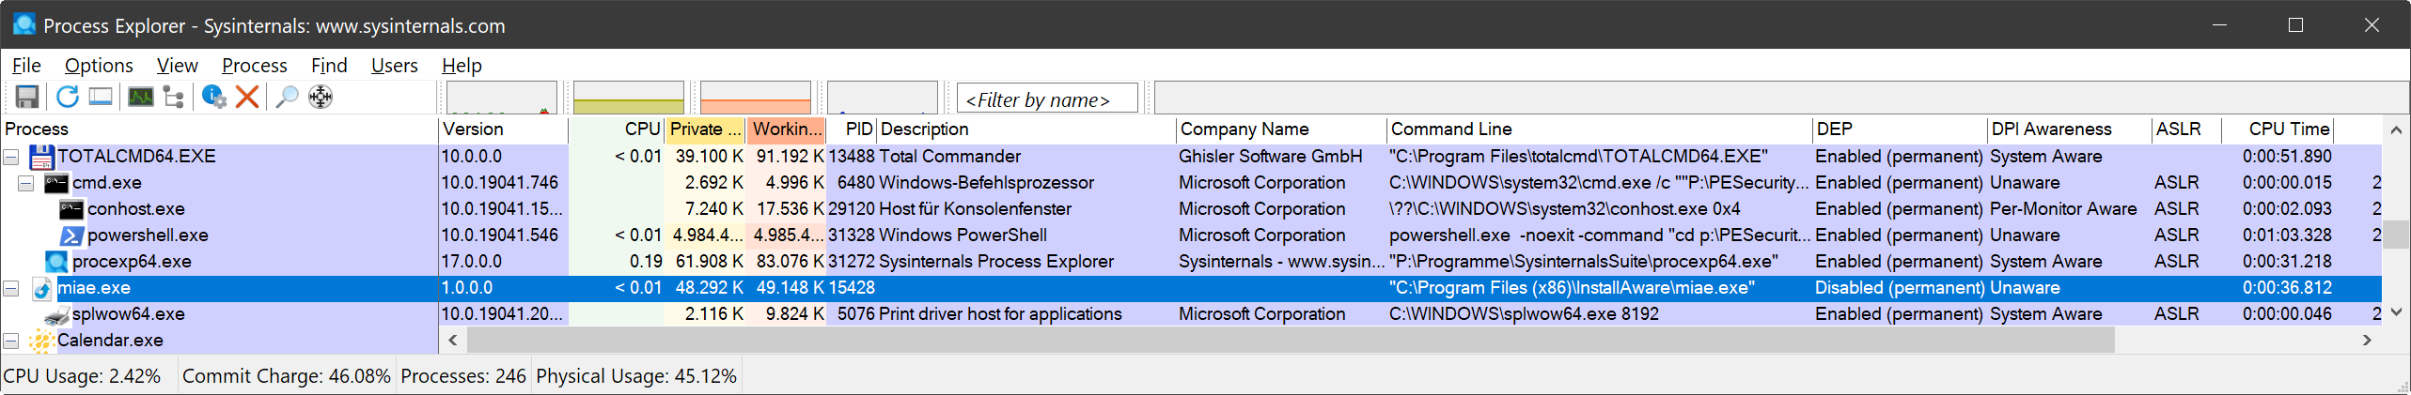2411x395 pixels.
Task: Click Processes: 246 in status bar
Action: (x=463, y=376)
